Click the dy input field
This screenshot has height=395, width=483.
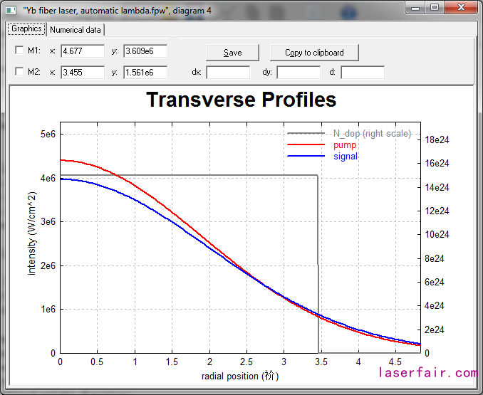[298, 72]
